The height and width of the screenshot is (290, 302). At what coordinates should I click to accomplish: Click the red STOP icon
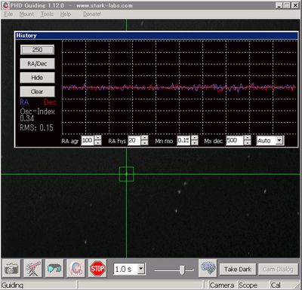97,269
